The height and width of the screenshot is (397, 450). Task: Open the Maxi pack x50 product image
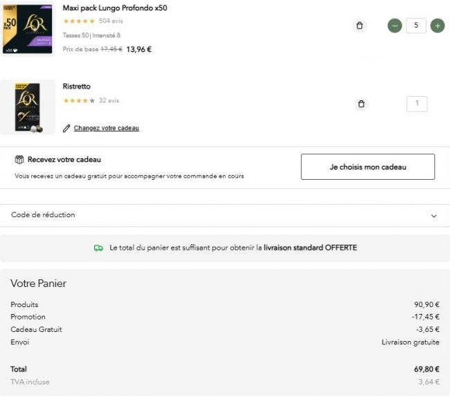tap(27, 29)
